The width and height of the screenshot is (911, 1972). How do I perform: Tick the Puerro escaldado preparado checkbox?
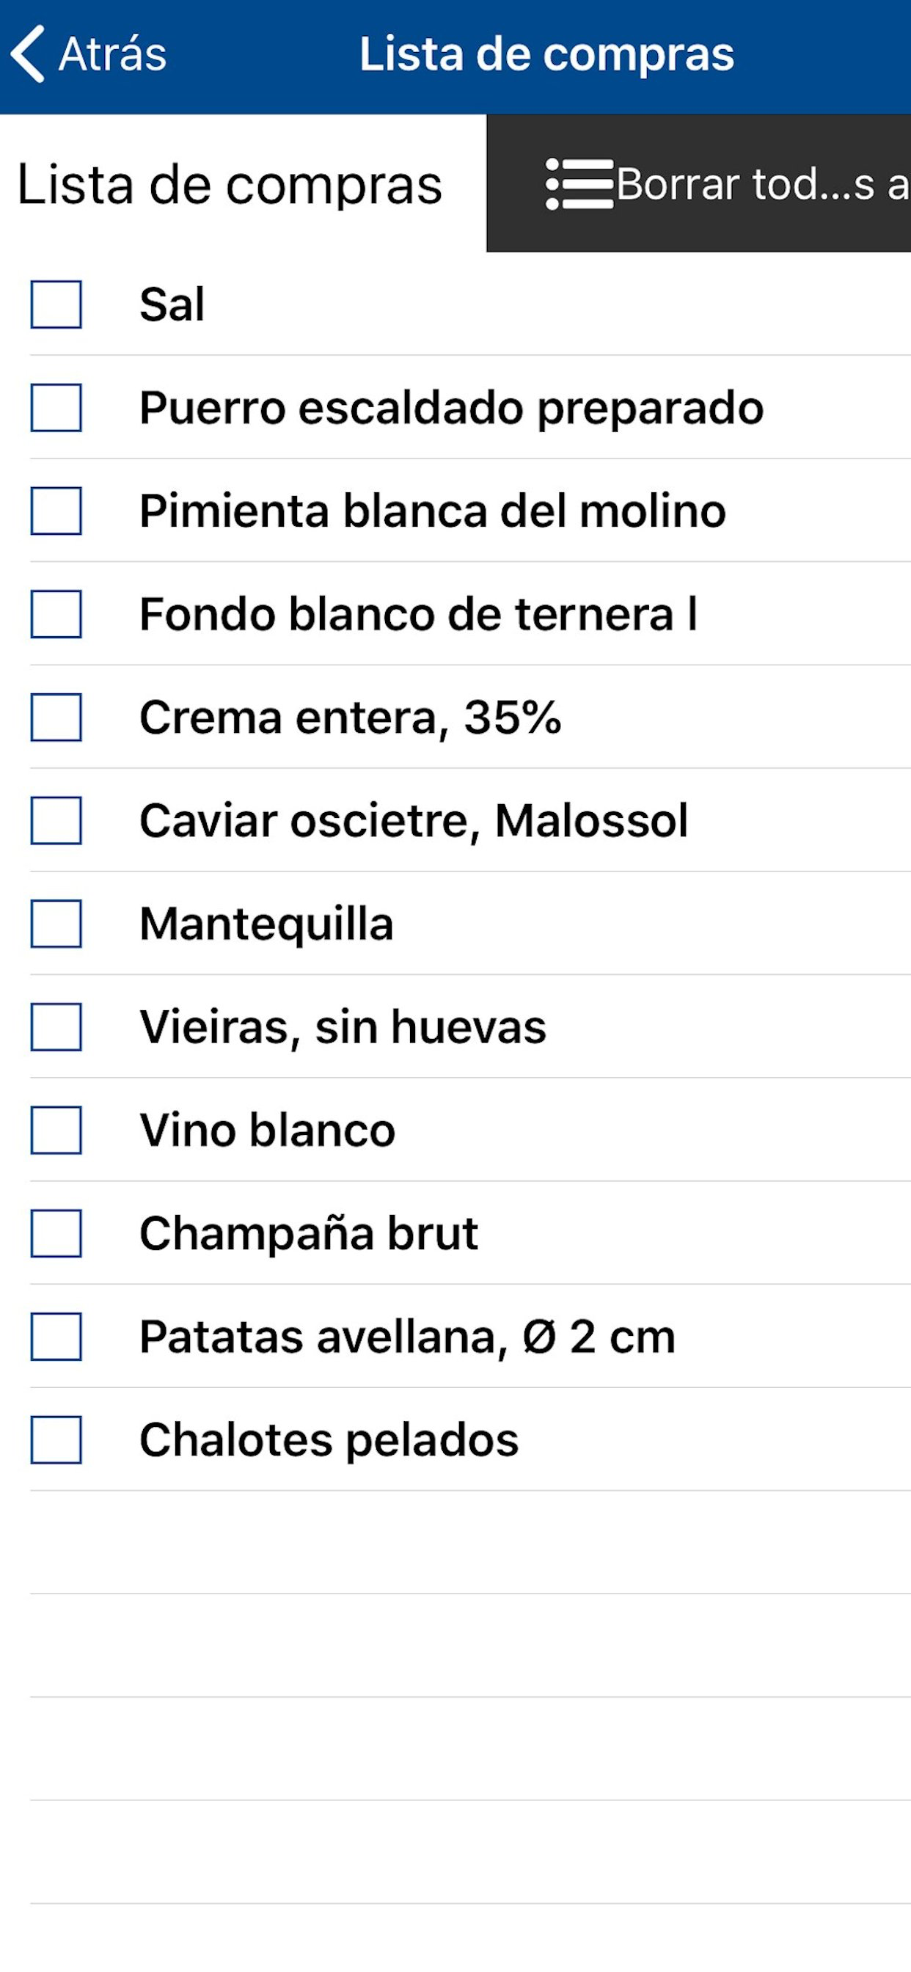click(56, 408)
